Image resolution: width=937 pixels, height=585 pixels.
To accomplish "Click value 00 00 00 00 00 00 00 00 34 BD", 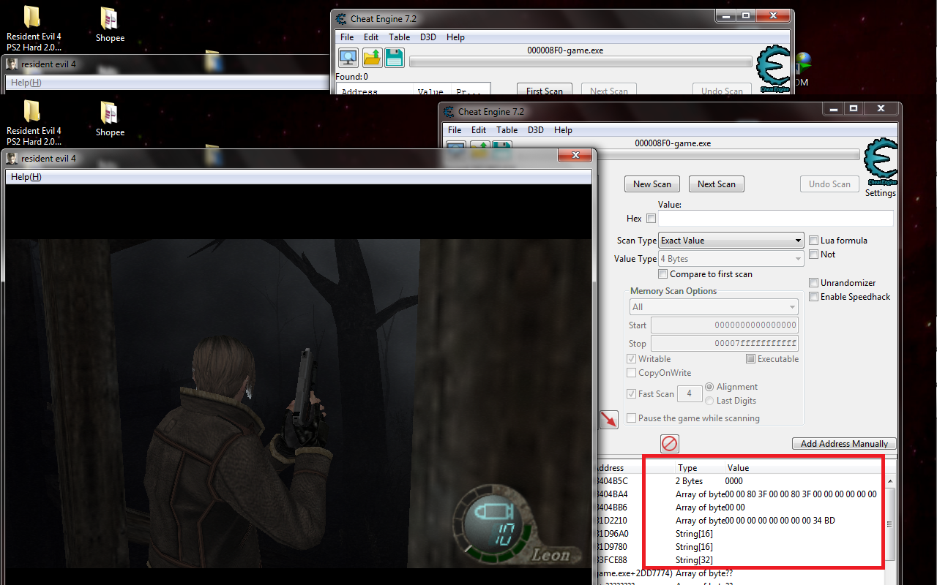I will click(780, 521).
